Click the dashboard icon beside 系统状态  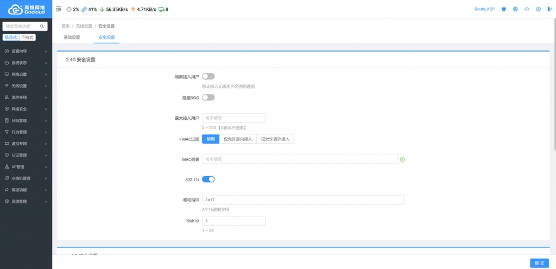(x=7, y=63)
